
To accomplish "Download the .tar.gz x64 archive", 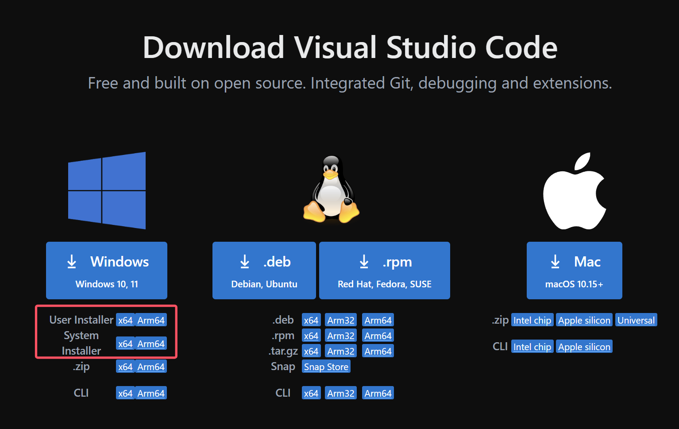I will 311,351.
